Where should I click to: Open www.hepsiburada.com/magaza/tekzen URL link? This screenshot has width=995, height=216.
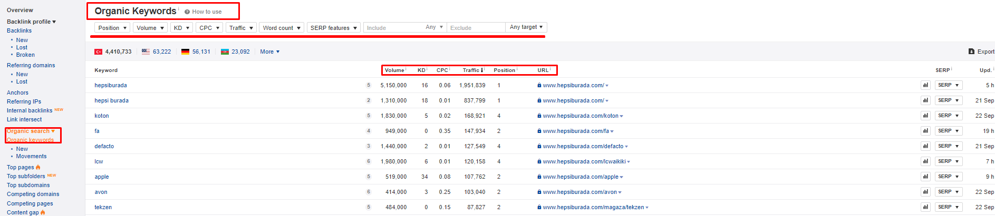(593, 207)
